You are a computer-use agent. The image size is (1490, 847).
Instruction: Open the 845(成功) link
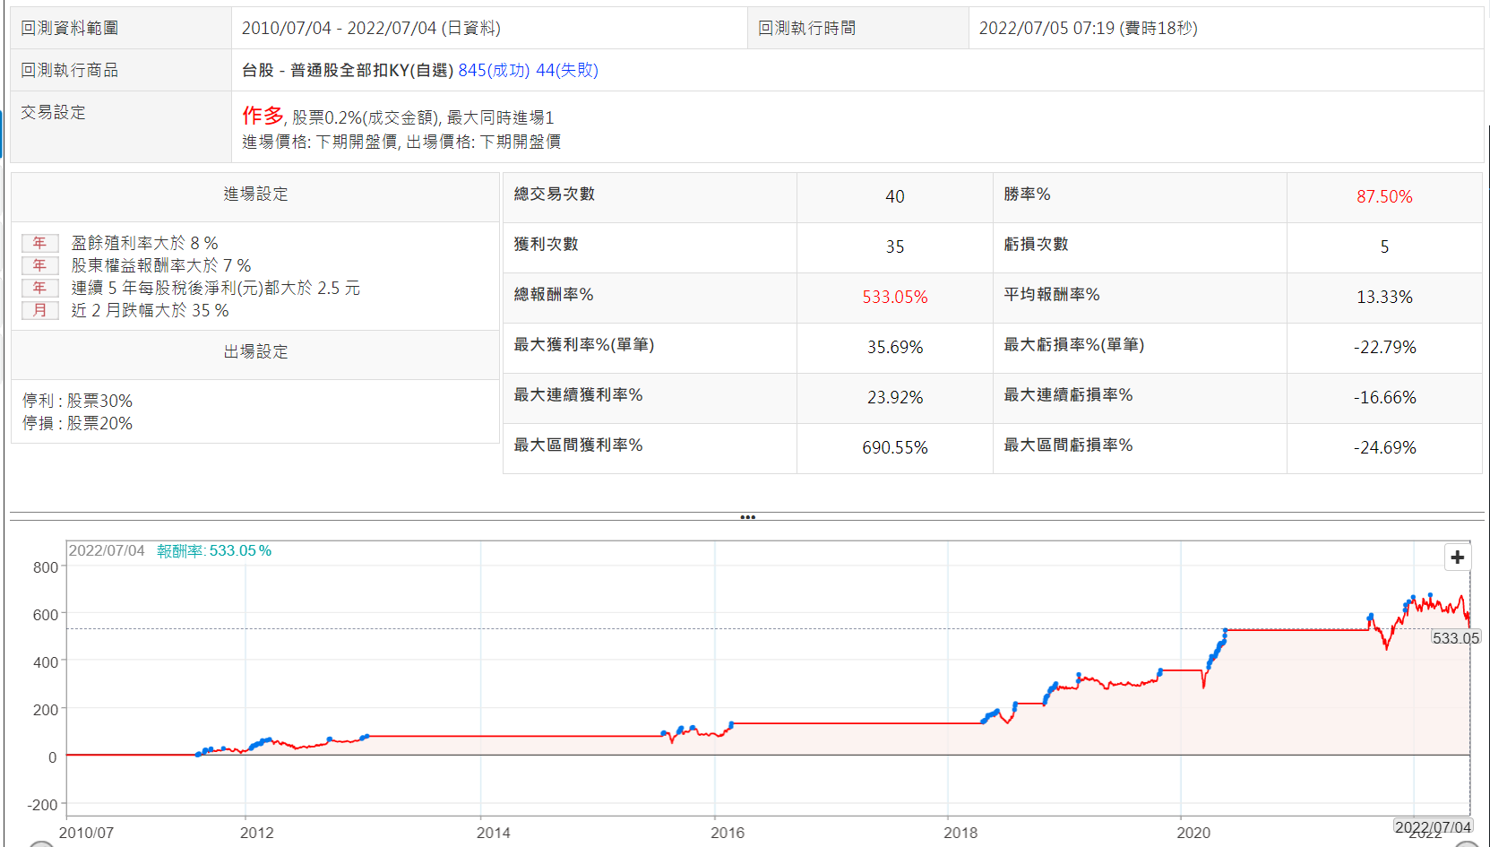click(x=494, y=70)
